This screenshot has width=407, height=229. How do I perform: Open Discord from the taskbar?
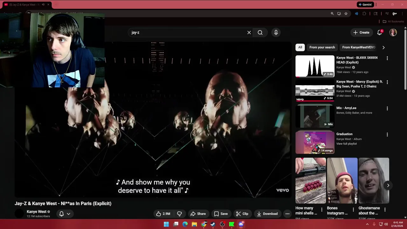(241, 224)
